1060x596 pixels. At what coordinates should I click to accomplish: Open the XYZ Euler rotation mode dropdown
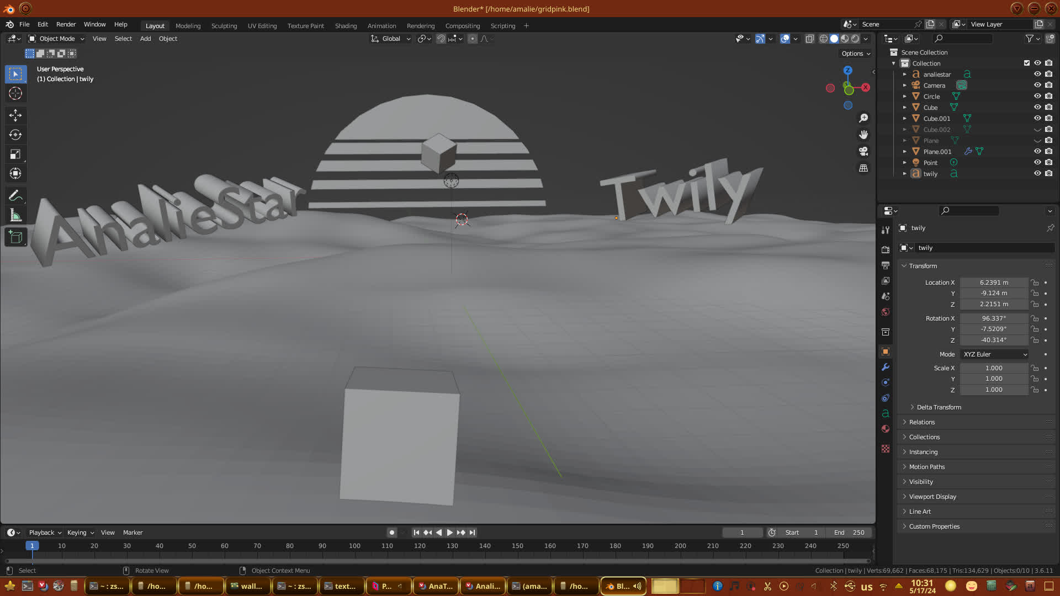point(995,354)
